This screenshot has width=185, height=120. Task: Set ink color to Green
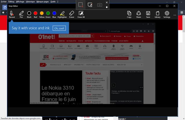coord(48,13)
